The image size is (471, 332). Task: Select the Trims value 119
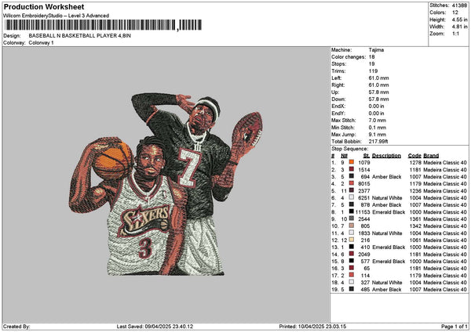pyautogui.click(x=373, y=71)
